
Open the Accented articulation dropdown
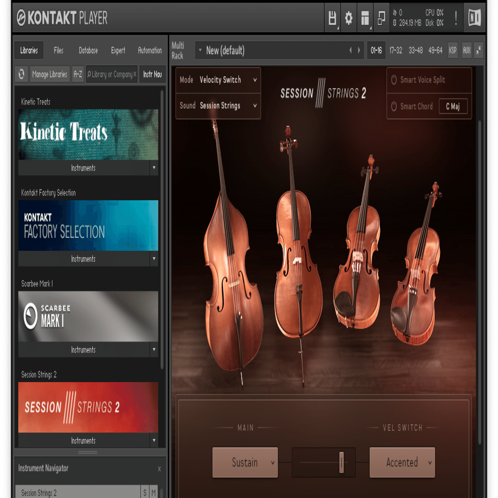402,462
